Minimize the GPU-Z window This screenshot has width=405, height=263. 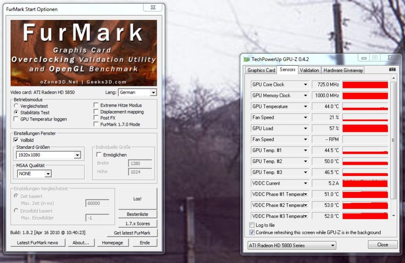coord(364,58)
